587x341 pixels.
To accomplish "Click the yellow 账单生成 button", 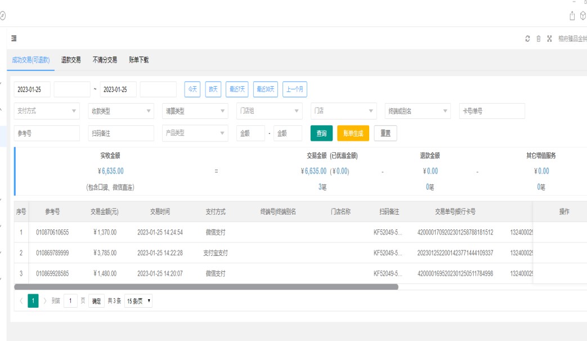I will pyautogui.click(x=353, y=134).
